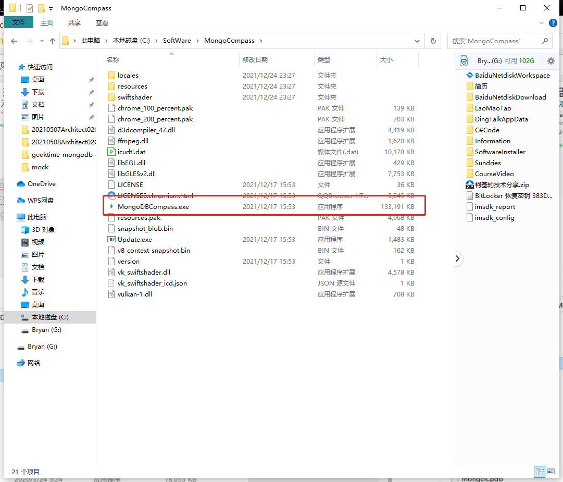This screenshot has width=563, height=482.
Task: Click the Forward navigation arrow
Action: coord(30,41)
